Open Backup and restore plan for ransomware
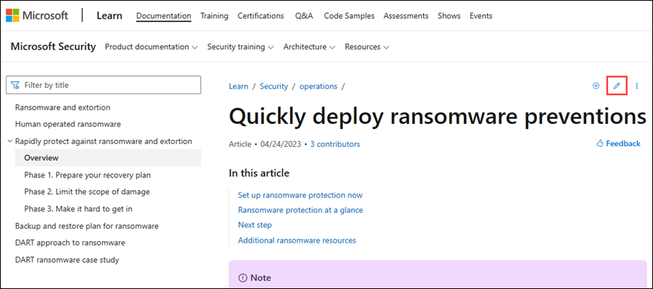The image size is (653, 289). 86,226
